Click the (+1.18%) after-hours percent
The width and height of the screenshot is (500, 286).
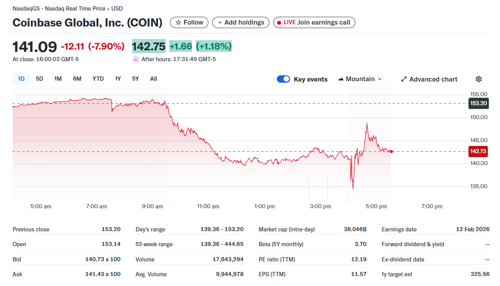click(x=214, y=46)
